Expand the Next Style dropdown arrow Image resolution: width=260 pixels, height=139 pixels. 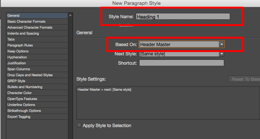[222, 54]
